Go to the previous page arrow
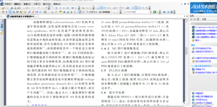The image size is (217, 107). [60, 8]
